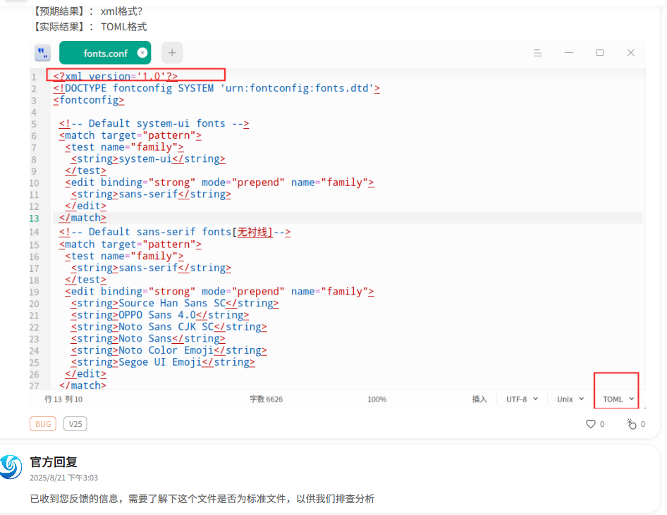
Task: Add a new tab with plus button
Action: click(x=172, y=53)
